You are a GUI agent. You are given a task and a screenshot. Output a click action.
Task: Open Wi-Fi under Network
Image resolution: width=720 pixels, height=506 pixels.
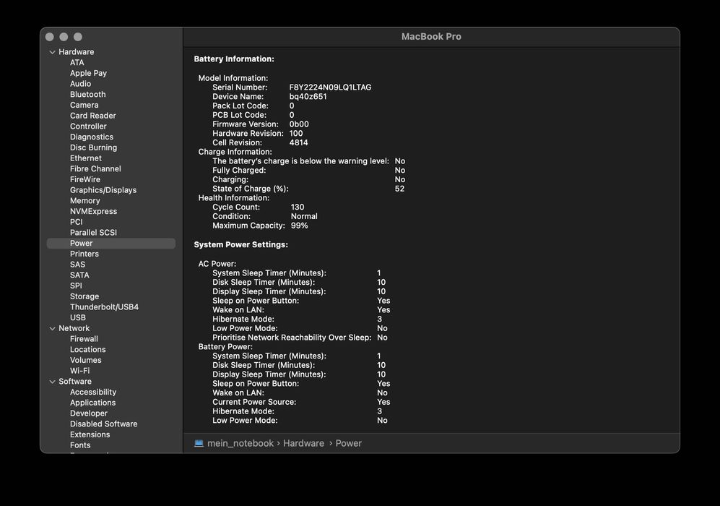(80, 370)
